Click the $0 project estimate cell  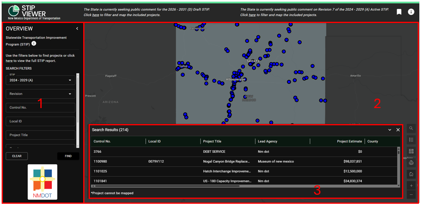(359, 152)
